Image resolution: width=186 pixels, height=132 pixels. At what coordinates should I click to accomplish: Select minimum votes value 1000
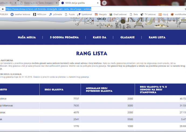coord(130,126)
